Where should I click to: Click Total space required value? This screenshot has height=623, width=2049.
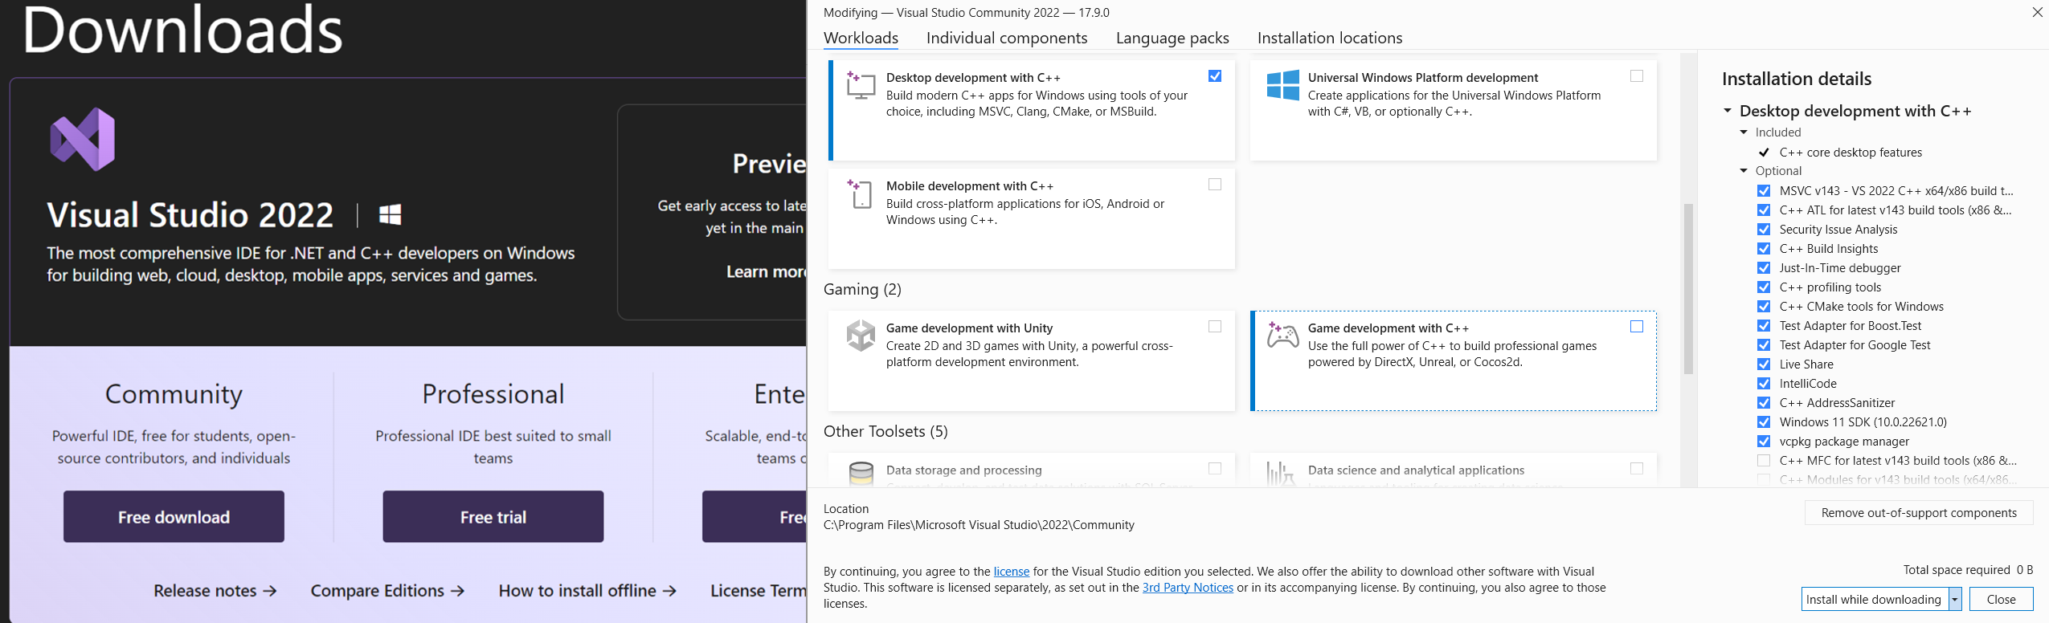[2024, 570]
